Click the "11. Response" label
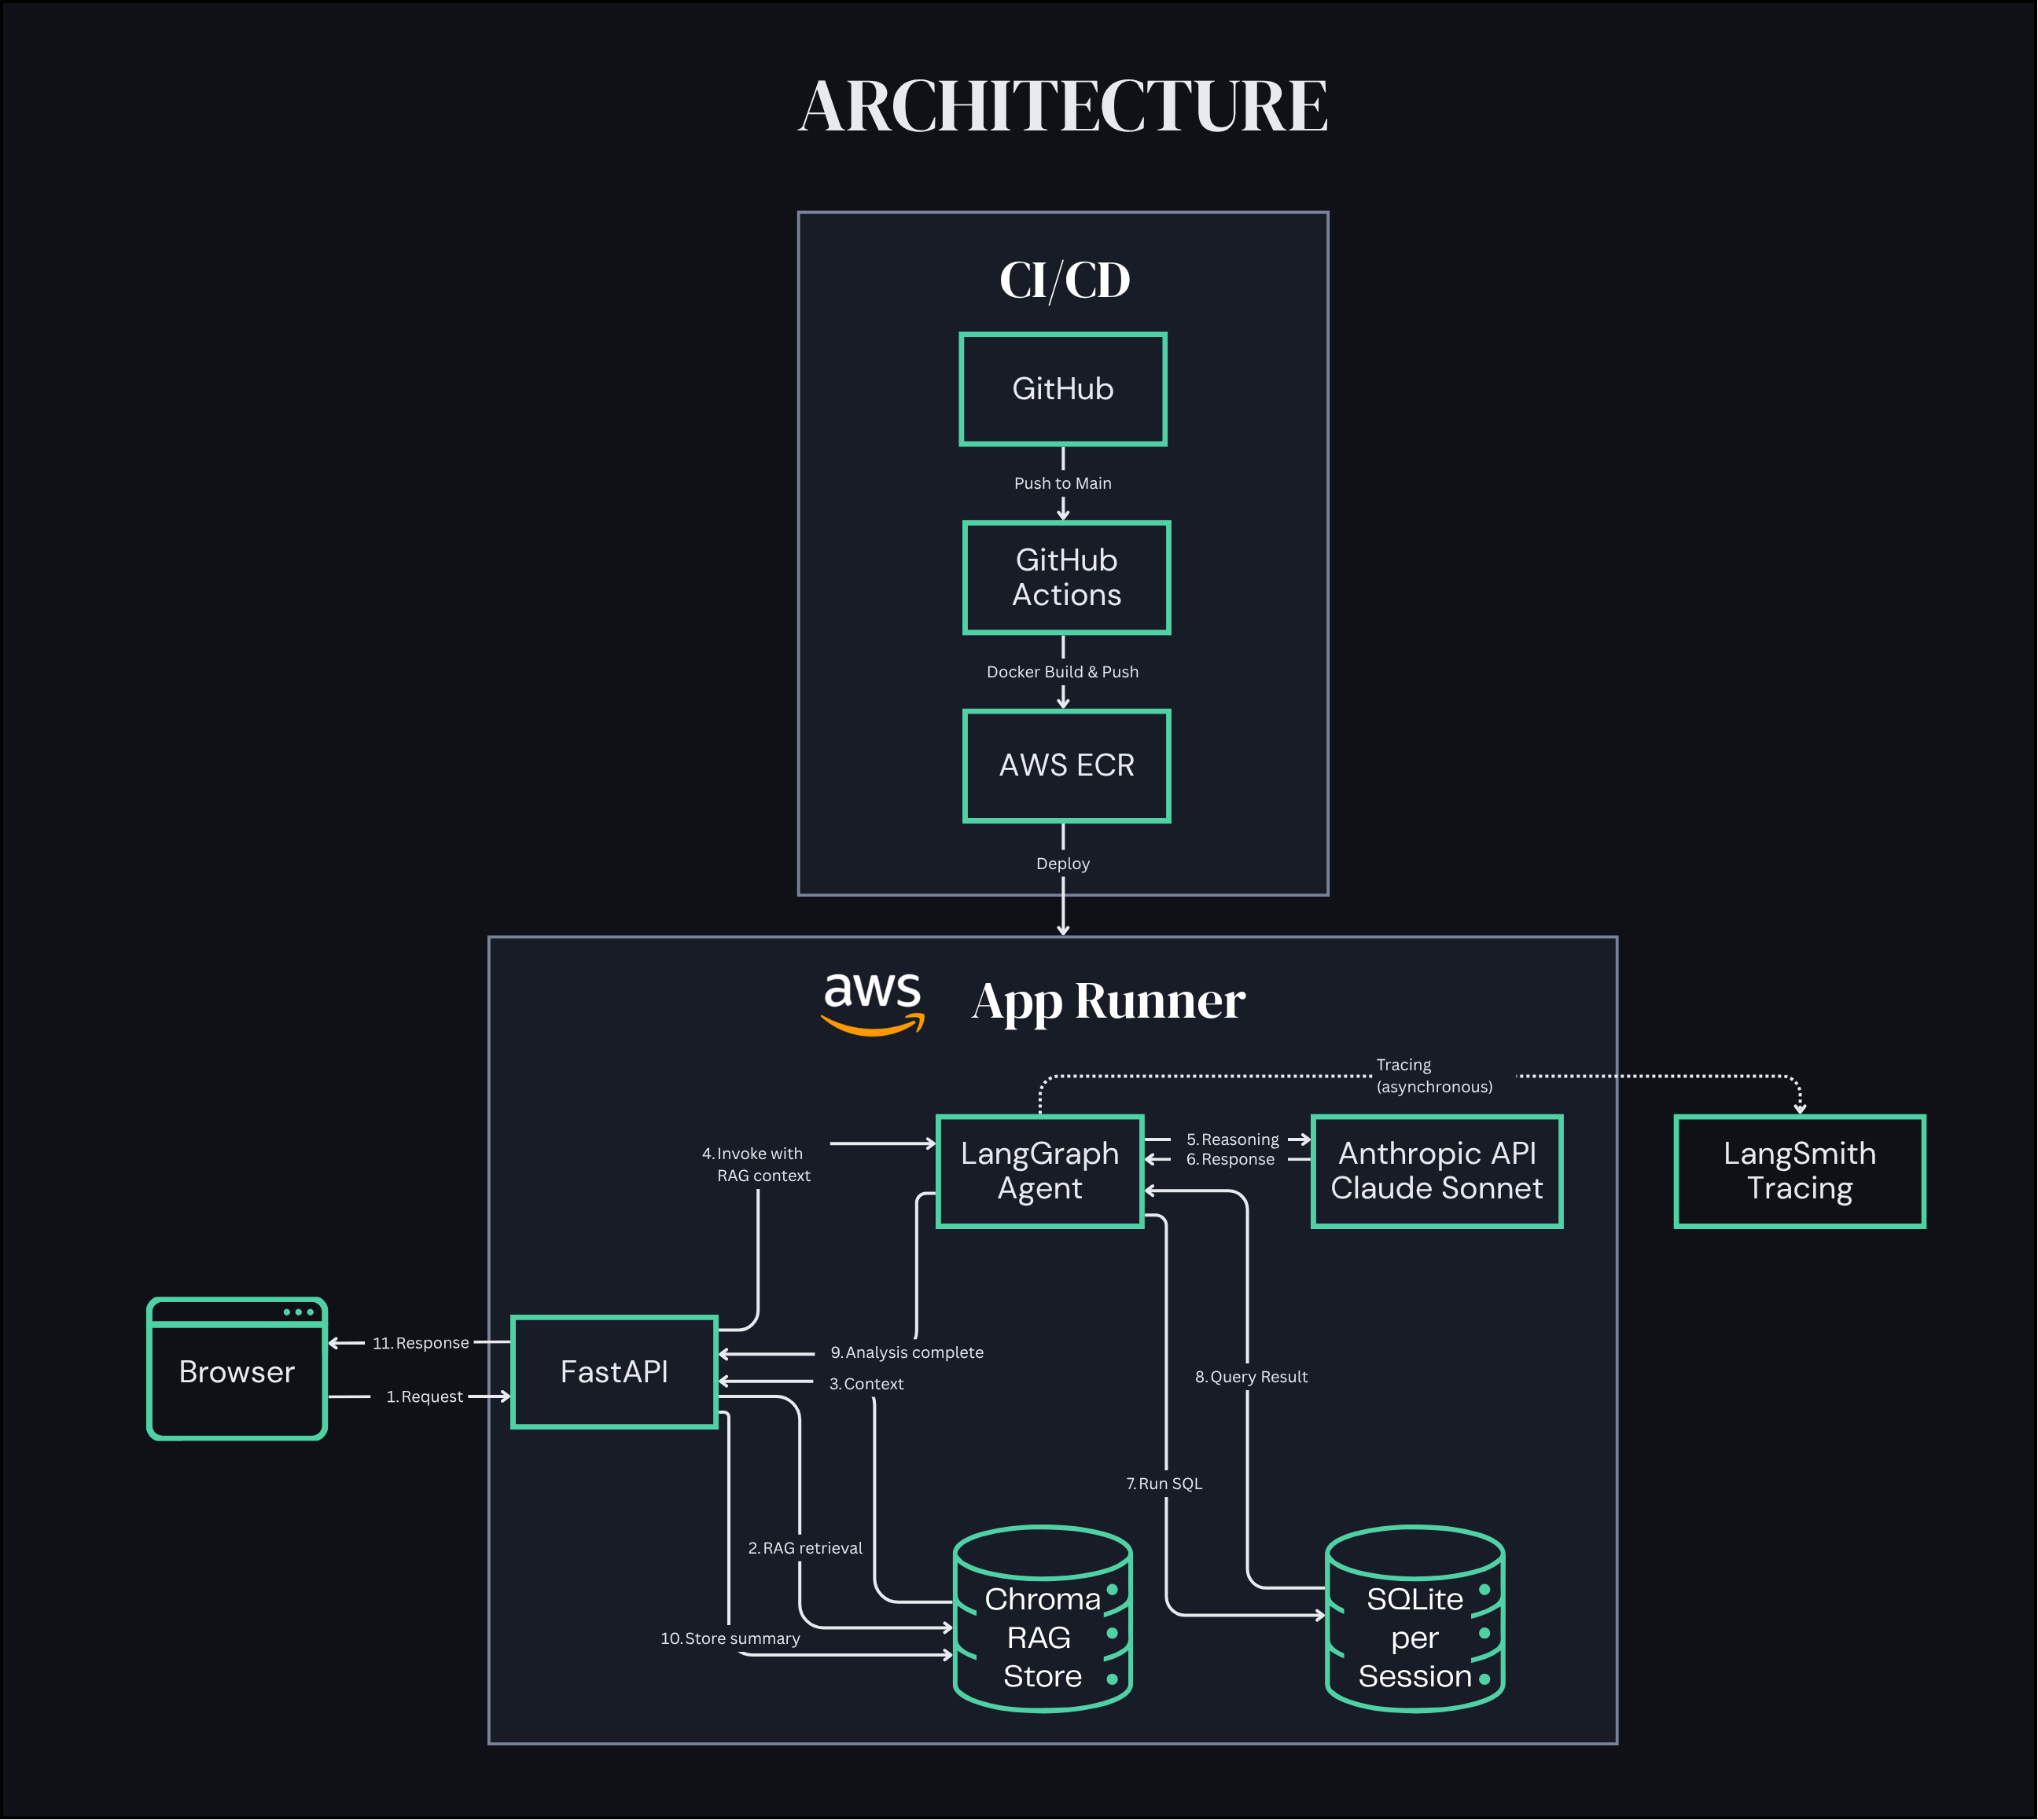The height and width of the screenshot is (1820, 2038). pyautogui.click(x=421, y=1343)
